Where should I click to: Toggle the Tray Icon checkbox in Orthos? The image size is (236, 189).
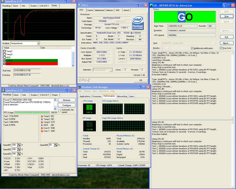click(x=221, y=48)
